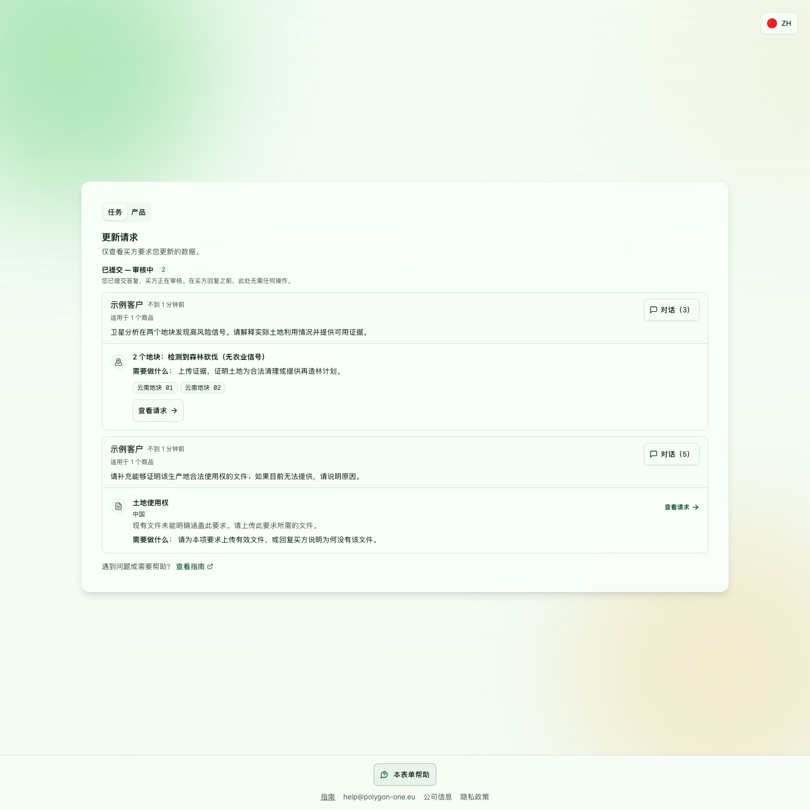The image size is (810, 810).
Task: Click the 土地使用权 requirement title
Action: tap(150, 503)
